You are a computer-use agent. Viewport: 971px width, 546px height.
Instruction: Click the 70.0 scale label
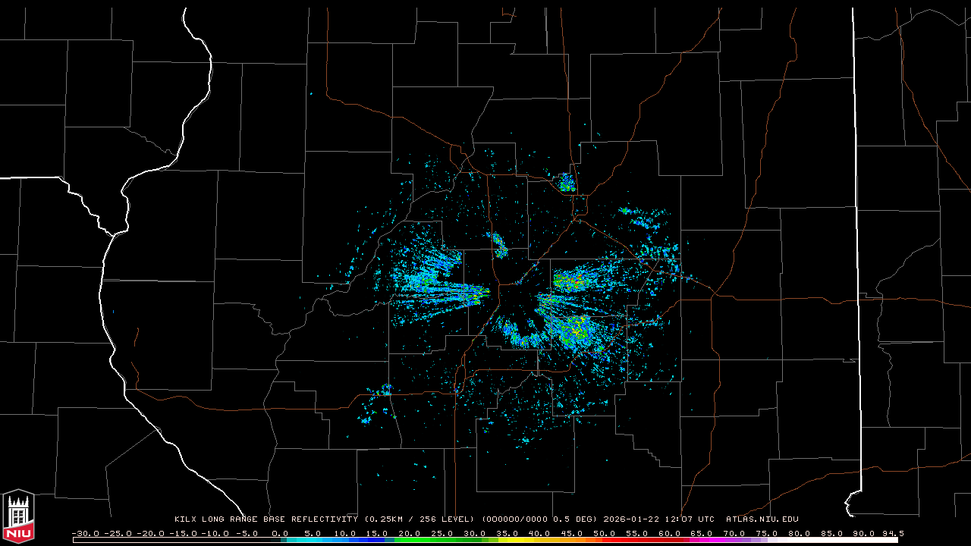point(734,534)
